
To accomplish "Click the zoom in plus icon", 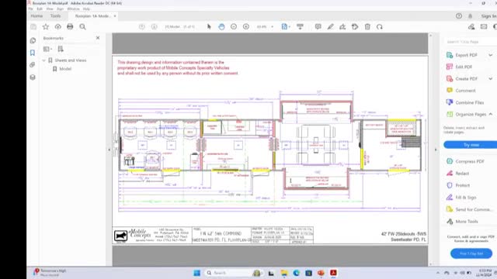I will (x=246, y=27).
